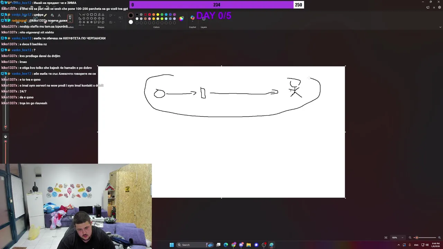Zoom in with the plus icon
Viewport: 443px width, 249px height.
tap(440, 238)
